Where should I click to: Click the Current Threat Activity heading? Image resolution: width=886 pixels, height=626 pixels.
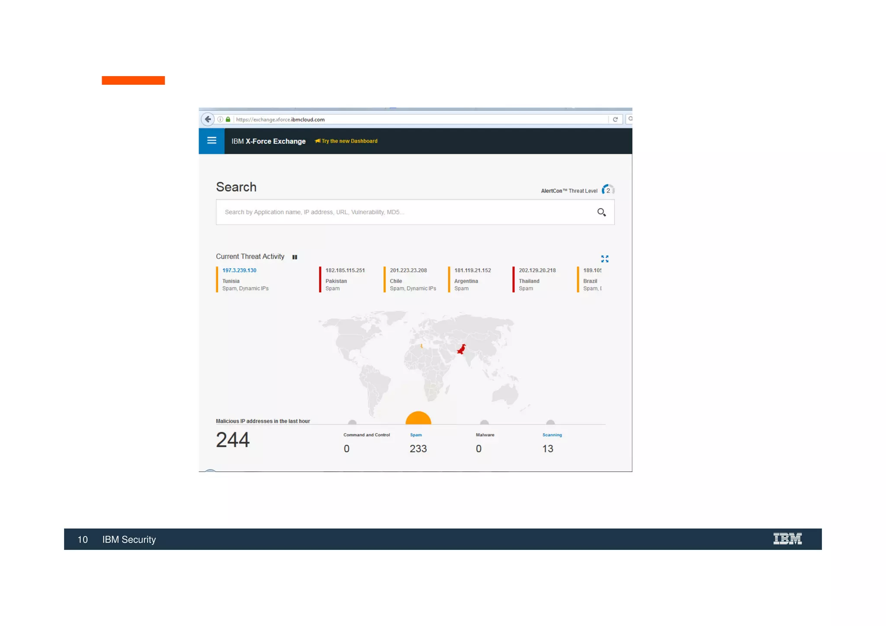coord(250,257)
